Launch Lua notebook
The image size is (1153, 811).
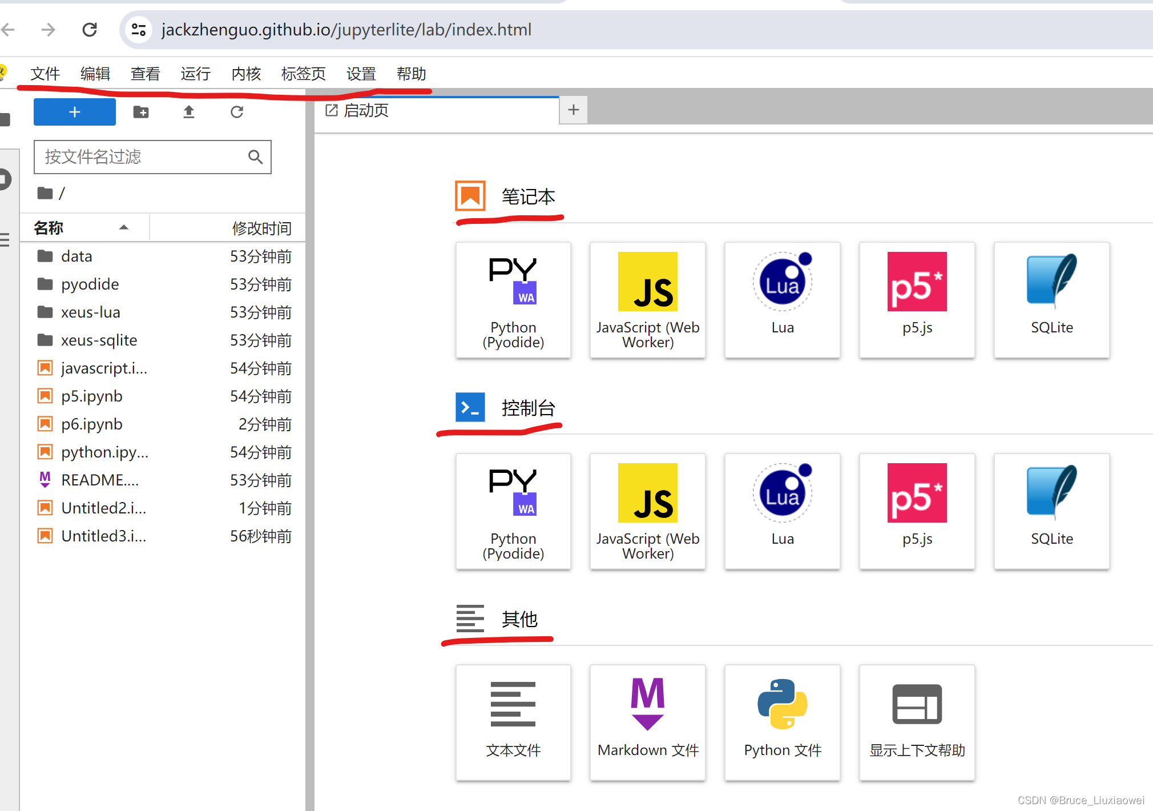783,300
